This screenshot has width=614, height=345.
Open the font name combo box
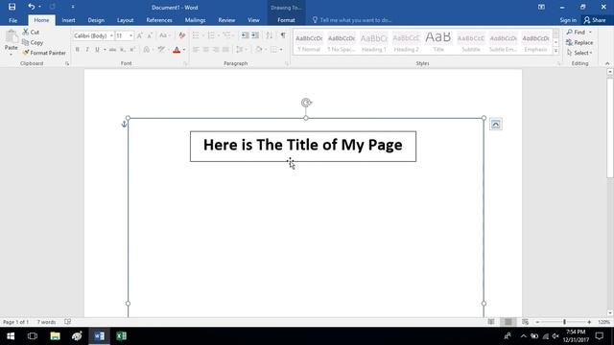click(93, 35)
